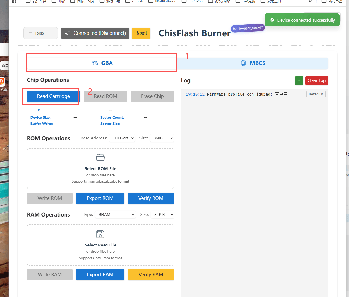Open the N64RGBmod bookmark folder
The image size is (349, 297).
(x=162, y=1)
